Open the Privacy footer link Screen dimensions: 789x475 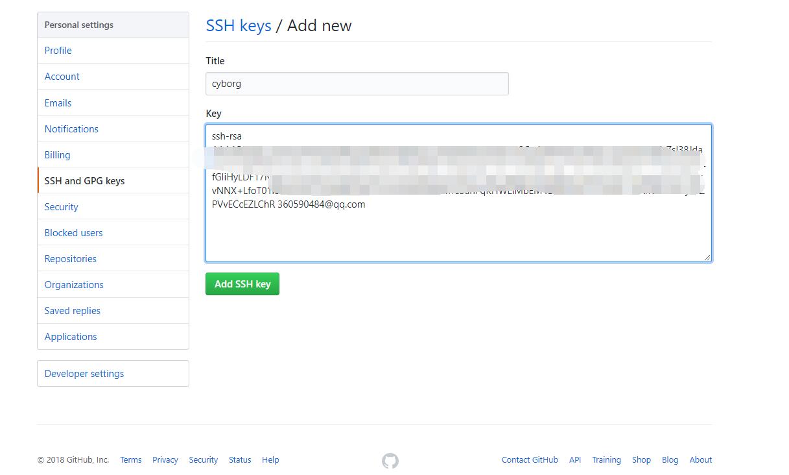pos(165,459)
